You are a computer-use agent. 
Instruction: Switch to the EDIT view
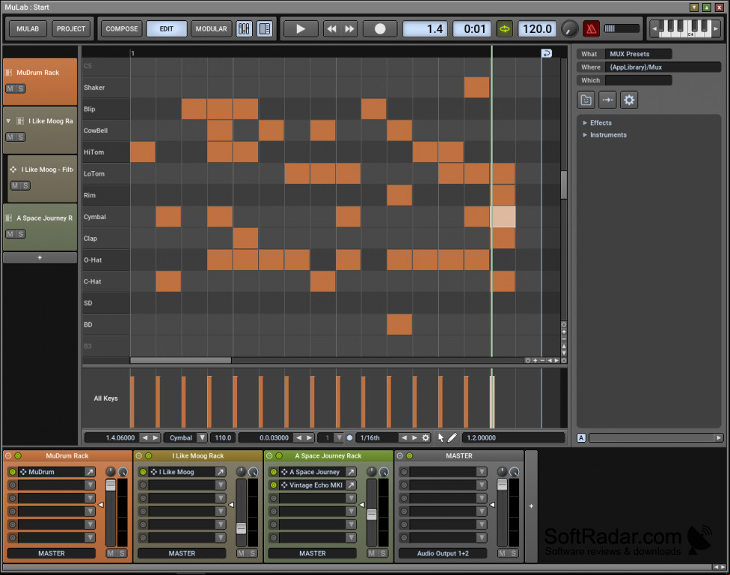click(x=167, y=29)
